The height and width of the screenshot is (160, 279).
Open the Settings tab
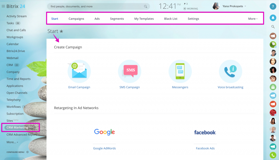(193, 19)
